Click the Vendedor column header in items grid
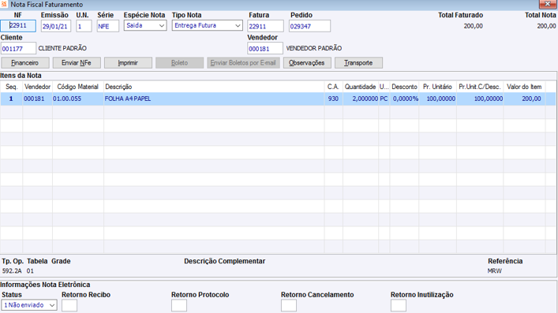The width and height of the screenshot is (558, 313). [37, 87]
